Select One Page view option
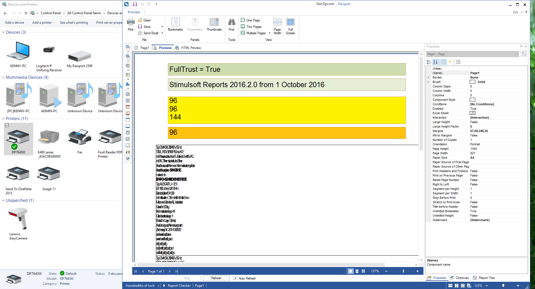This screenshot has height=289, width=535. (250, 20)
